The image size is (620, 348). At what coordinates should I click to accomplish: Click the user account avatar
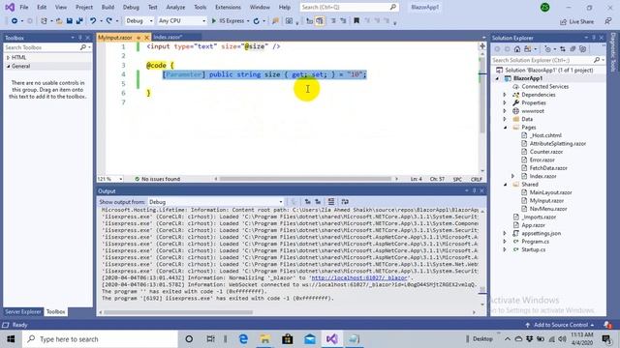544,7
